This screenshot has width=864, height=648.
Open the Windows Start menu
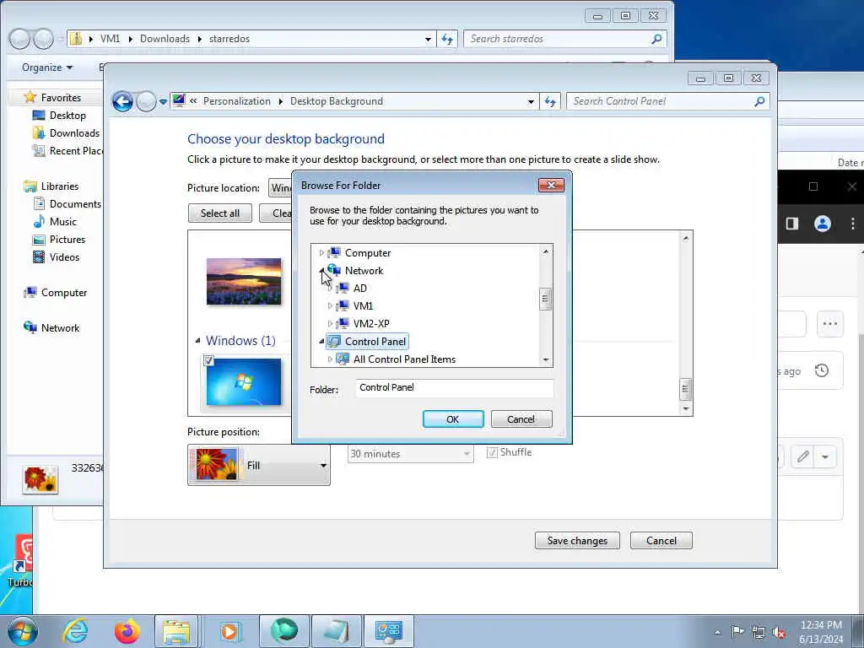pos(23,631)
